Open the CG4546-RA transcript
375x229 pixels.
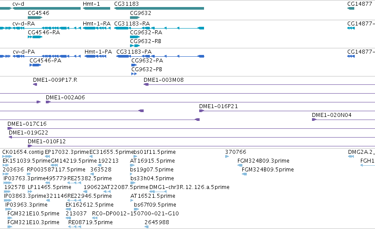click(35, 37)
